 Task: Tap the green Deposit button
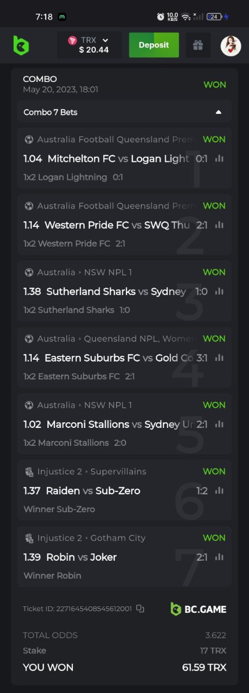[154, 45]
